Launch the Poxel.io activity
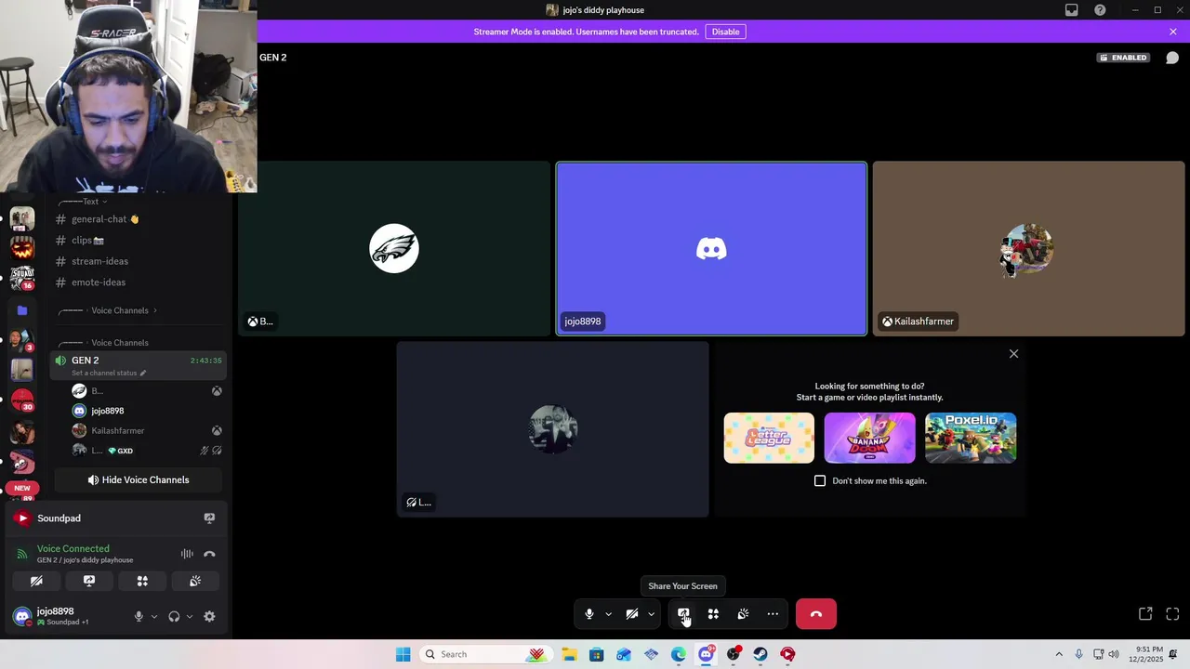1190x669 pixels. 971,438
